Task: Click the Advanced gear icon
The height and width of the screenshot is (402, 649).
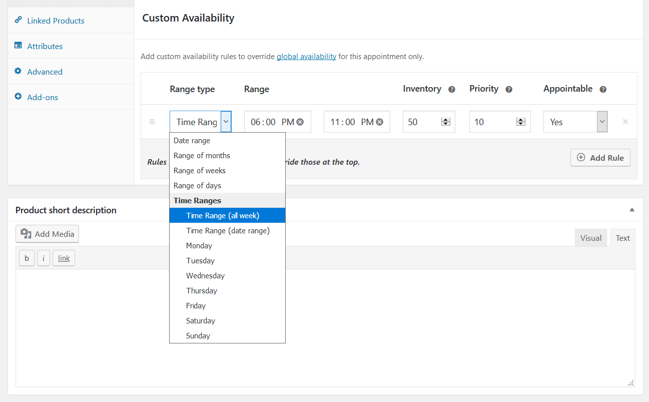Action: pyautogui.click(x=18, y=71)
